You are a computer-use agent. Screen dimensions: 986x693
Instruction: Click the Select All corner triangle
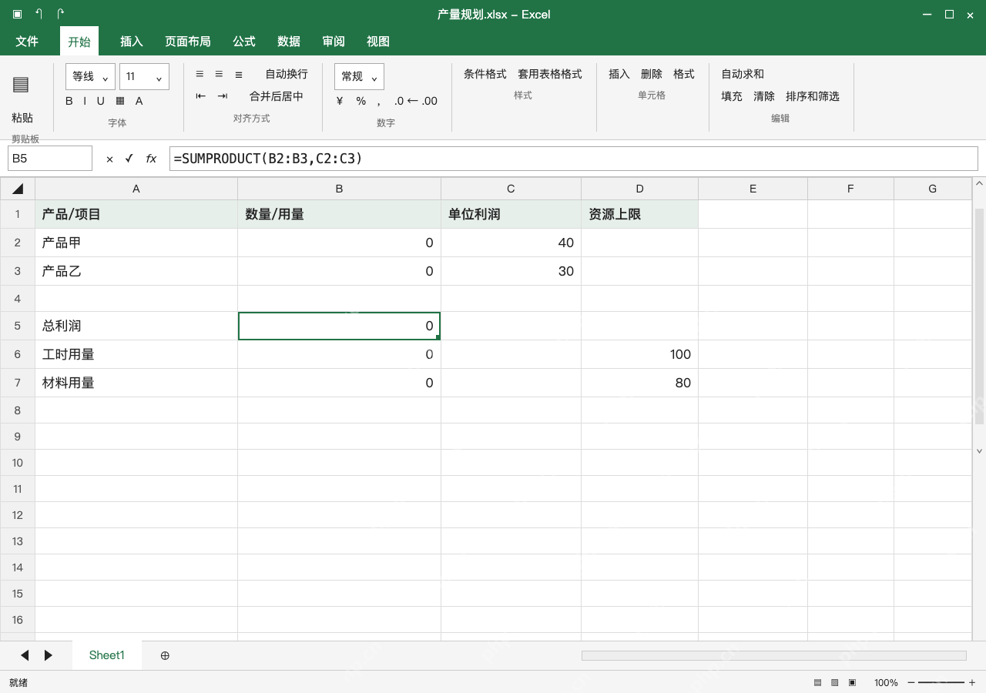point(18,189)
